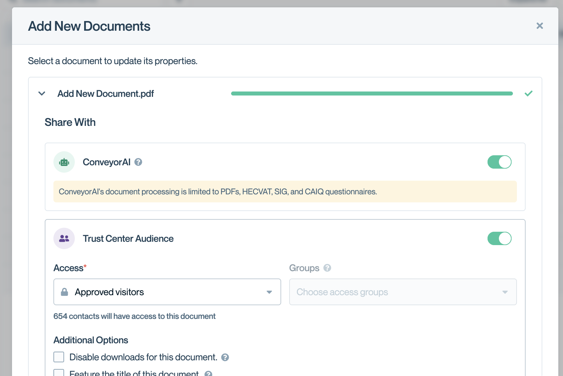Check Feature the title of this document
Image resolution: width=563 pixels, height=376 pixels.
(59, 373)
